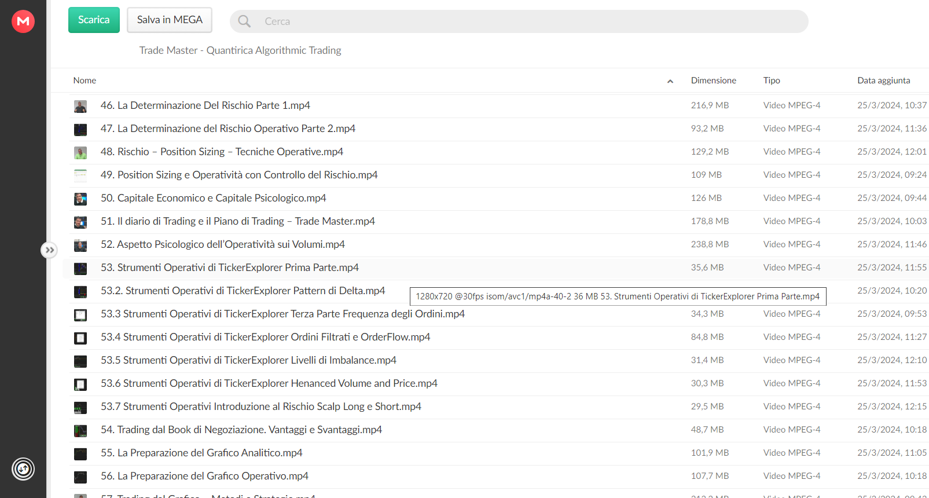Click the magnifier search icon
This screenshot has width=929, height=498.
point(244,21)
